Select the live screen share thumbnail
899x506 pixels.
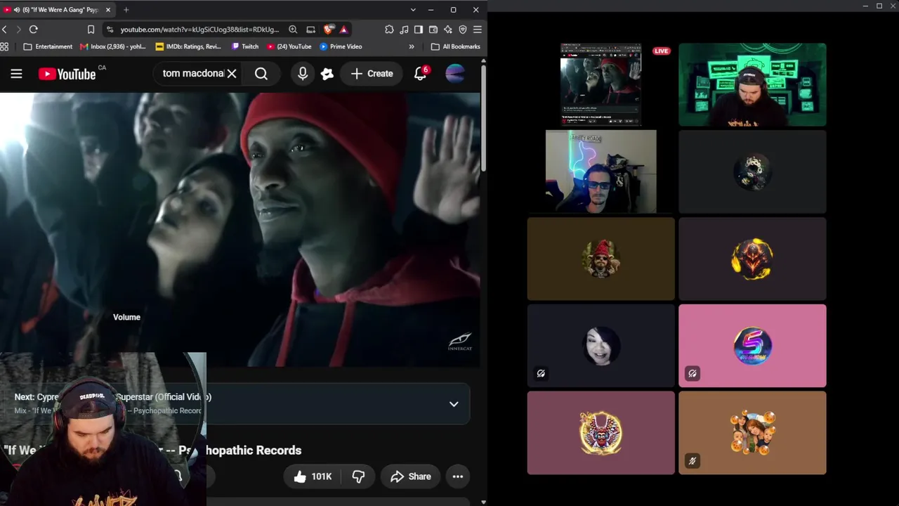(x=601, y=84)
